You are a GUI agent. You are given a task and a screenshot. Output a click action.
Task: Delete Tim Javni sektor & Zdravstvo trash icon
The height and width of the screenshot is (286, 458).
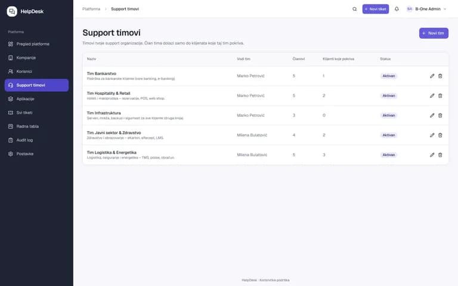click(x=440, y=135)
